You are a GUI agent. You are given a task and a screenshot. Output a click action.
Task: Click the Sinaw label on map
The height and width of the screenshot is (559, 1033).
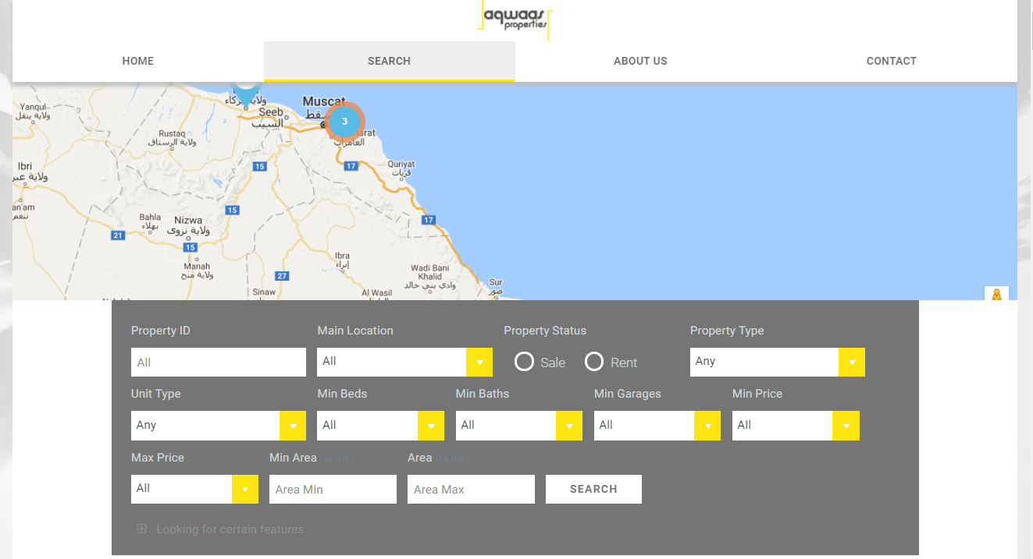coord(265,292)
